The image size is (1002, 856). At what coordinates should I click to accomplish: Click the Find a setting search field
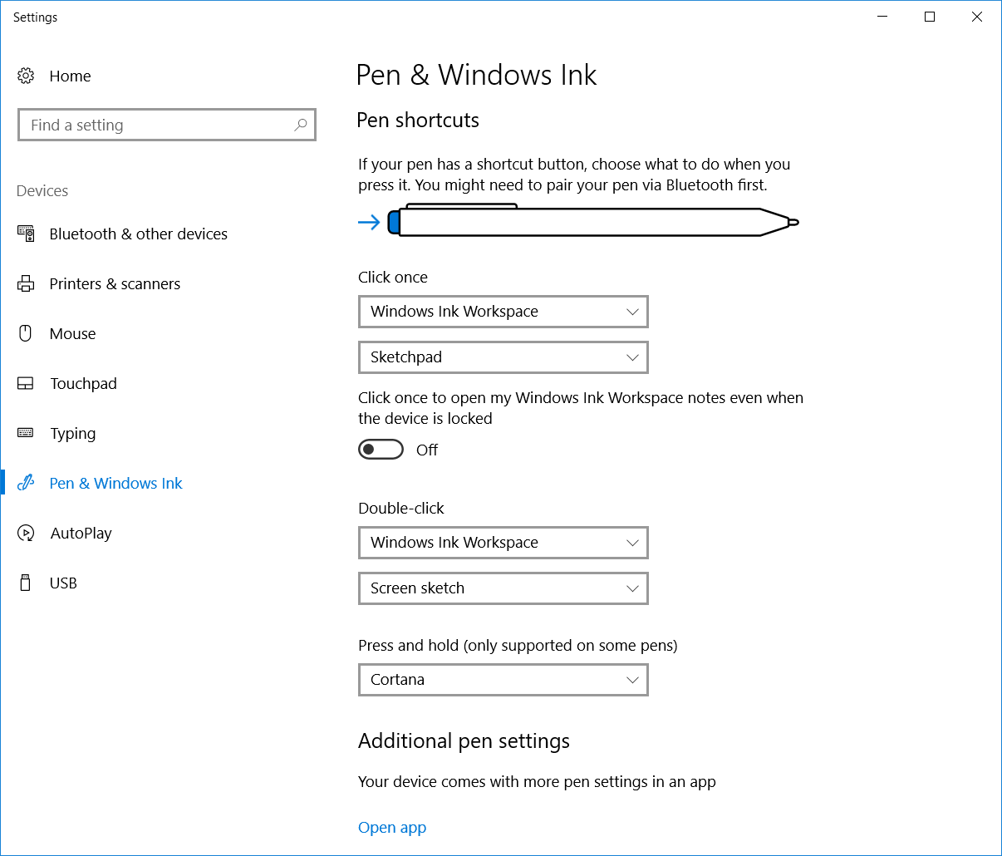pos(158,125)
